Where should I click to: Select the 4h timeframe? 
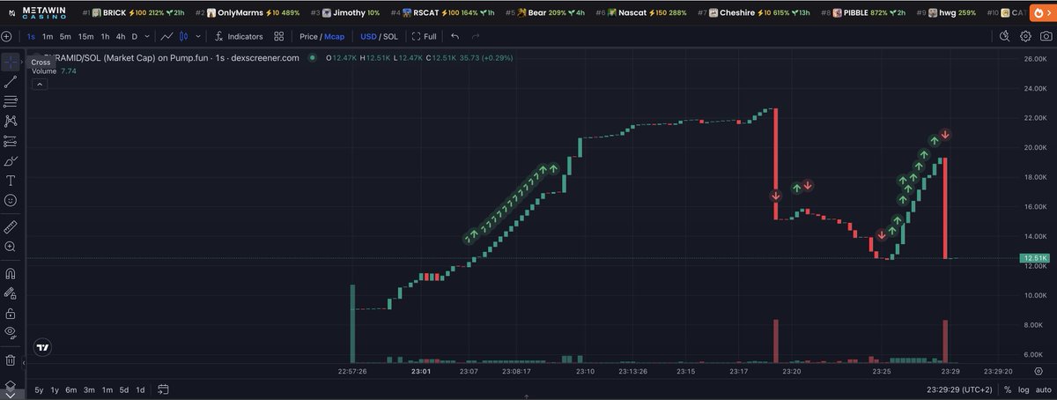(121, 36)
